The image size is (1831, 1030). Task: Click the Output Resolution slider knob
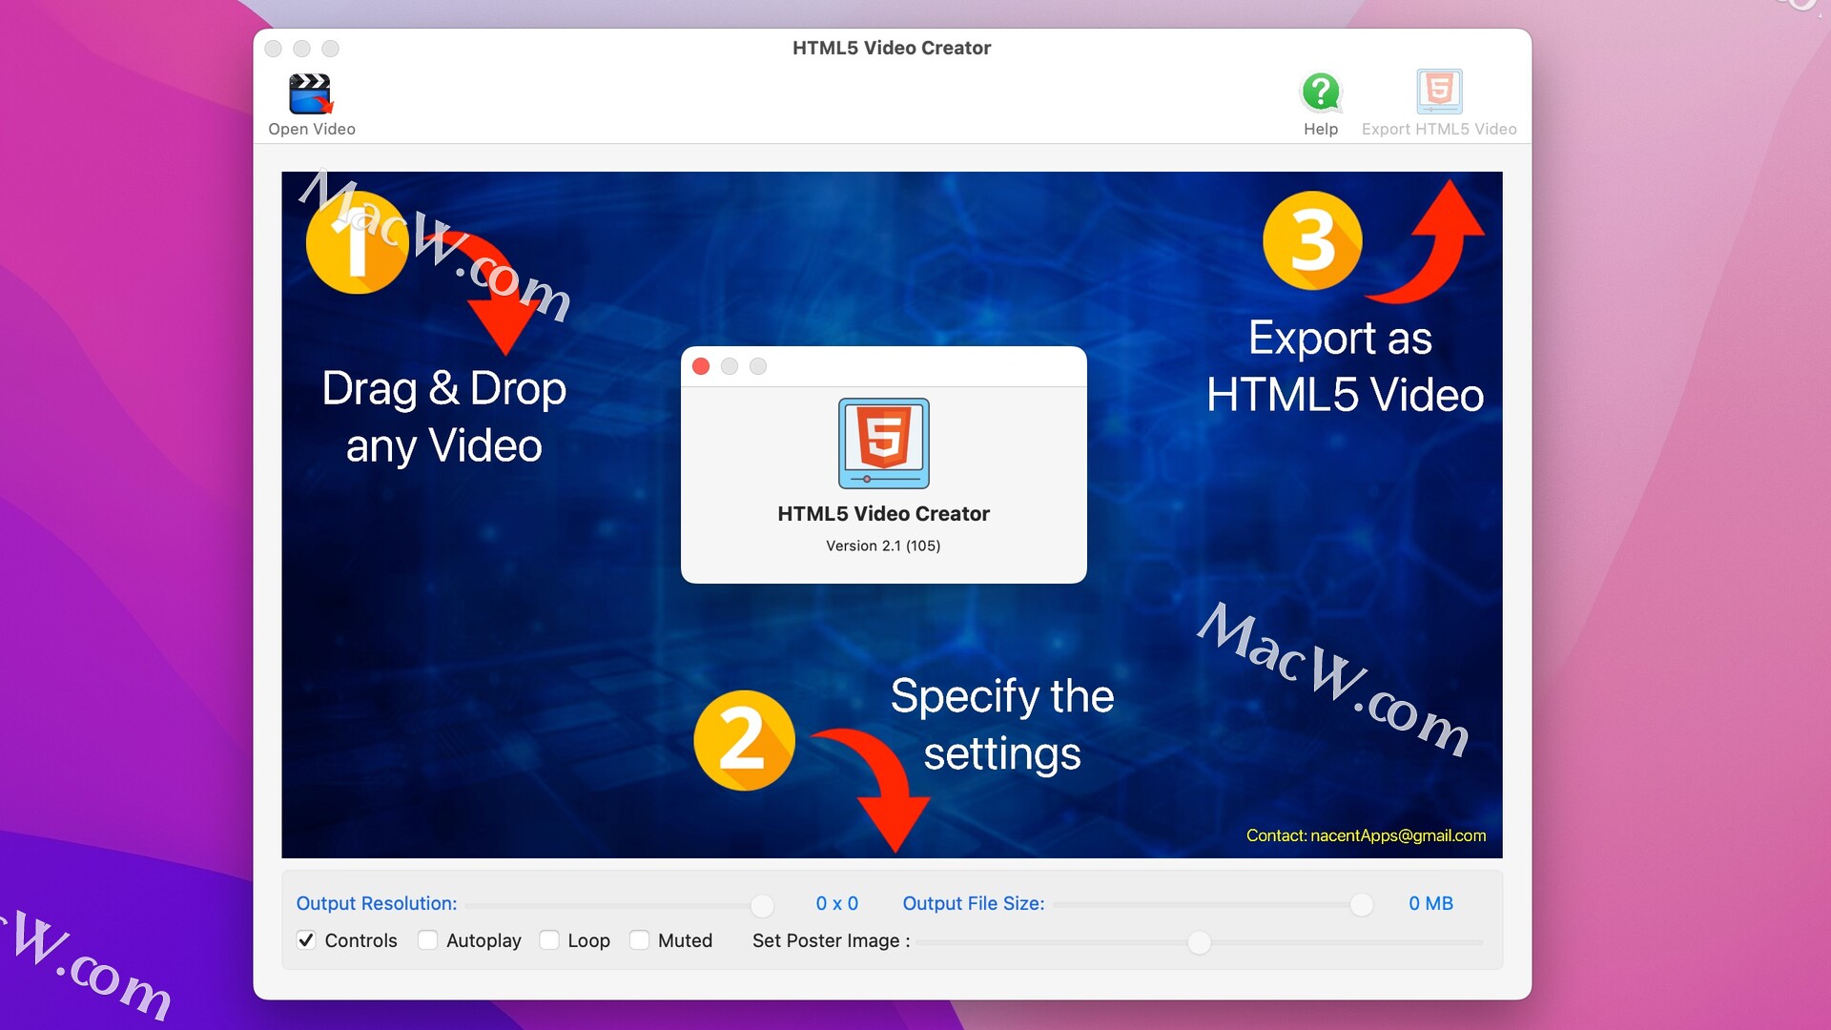(762, 905)
